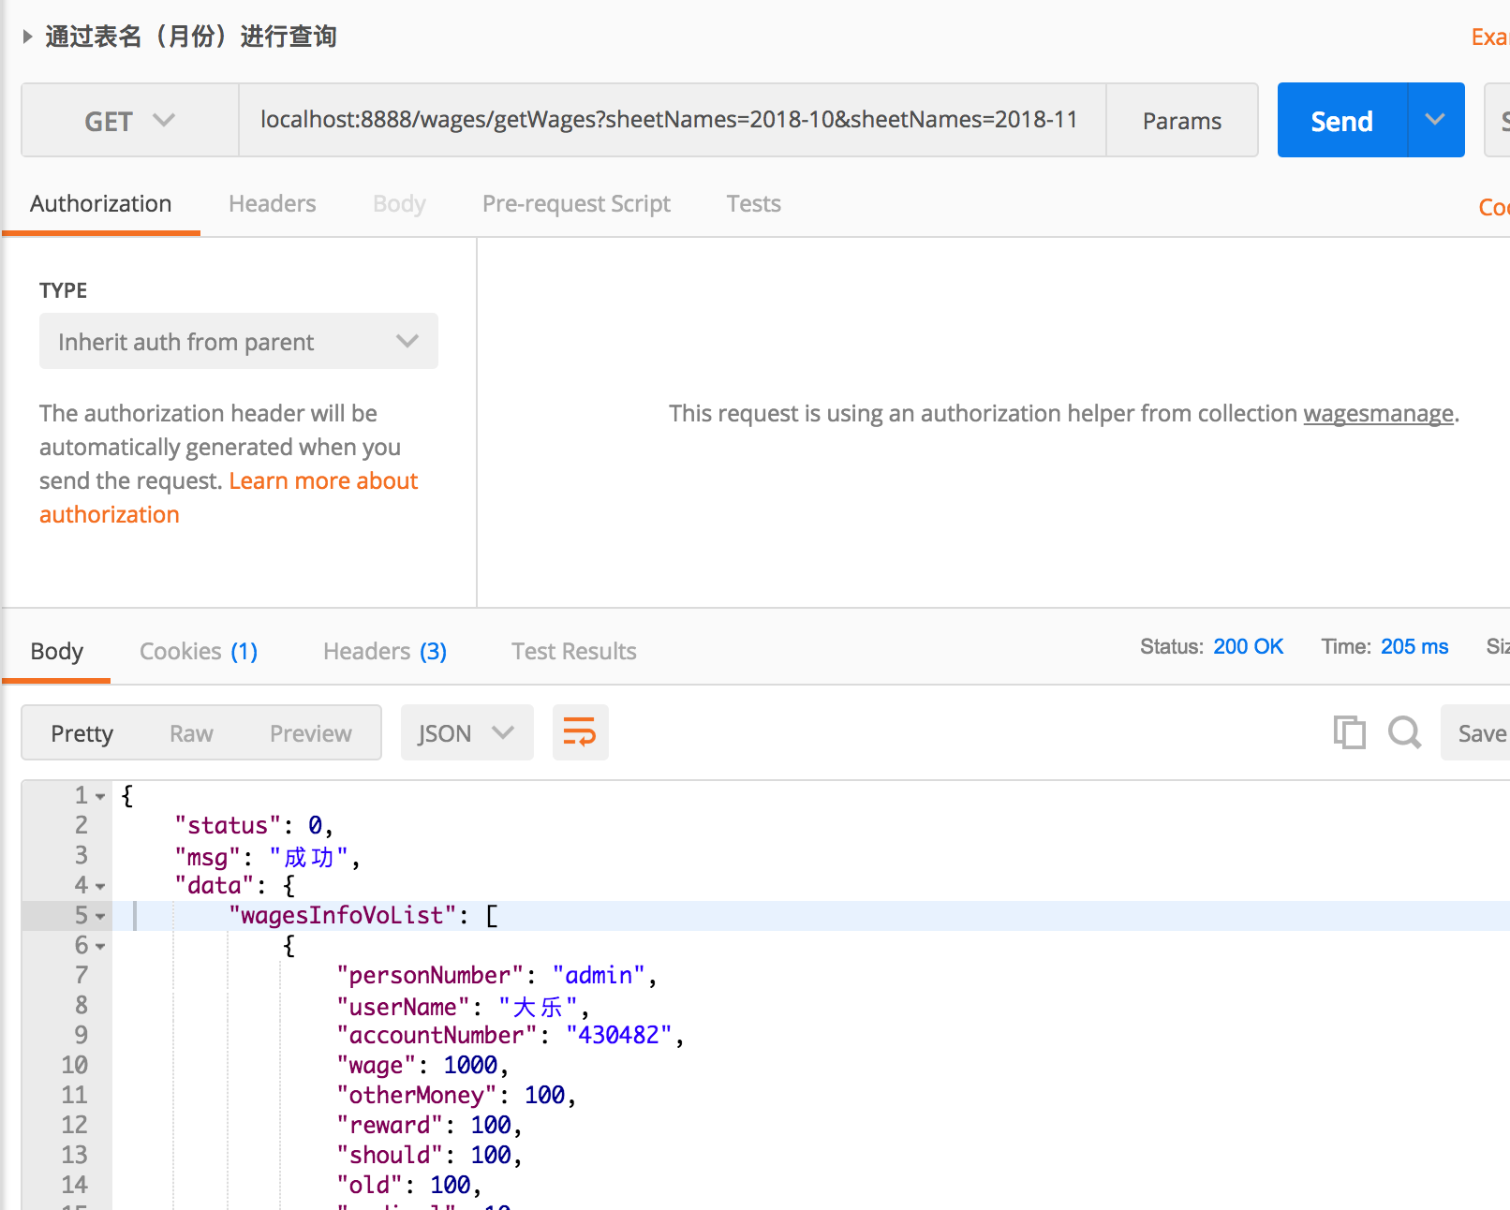Click the 200 OK status value
This screenshot has height=1210, width=1510.
pos(1248,646)
